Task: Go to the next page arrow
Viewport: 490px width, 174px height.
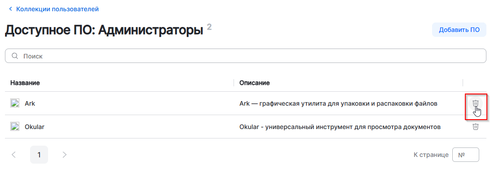Action: [64, 155]
